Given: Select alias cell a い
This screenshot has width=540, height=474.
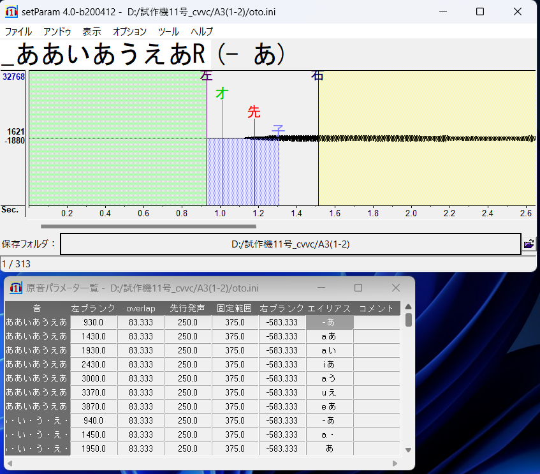Looking at the screenshot, I should (329, 350).
